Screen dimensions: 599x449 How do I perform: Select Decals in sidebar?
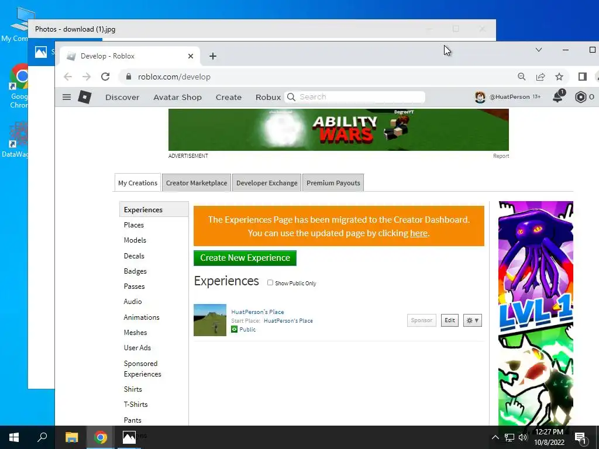[x=134, y=256]
